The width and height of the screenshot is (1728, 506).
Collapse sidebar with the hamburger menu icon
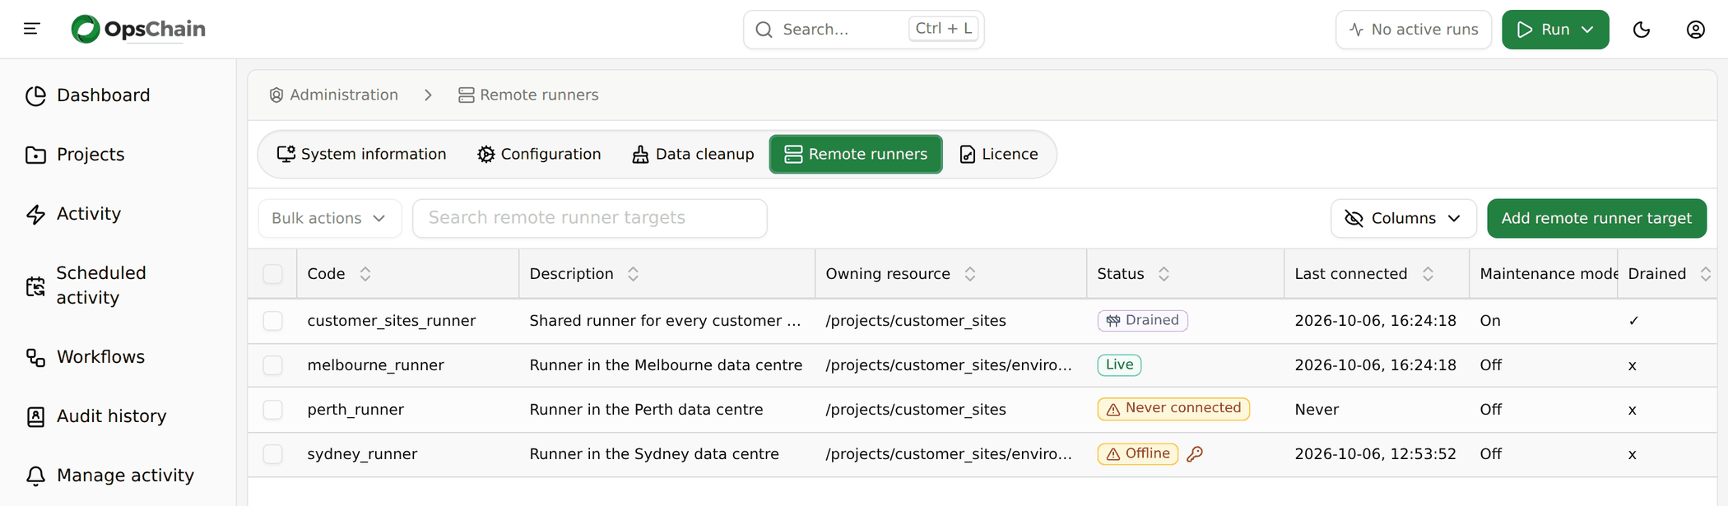tap(32, 29)
